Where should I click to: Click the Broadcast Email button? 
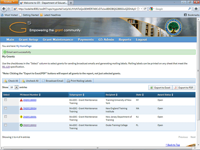52,81
